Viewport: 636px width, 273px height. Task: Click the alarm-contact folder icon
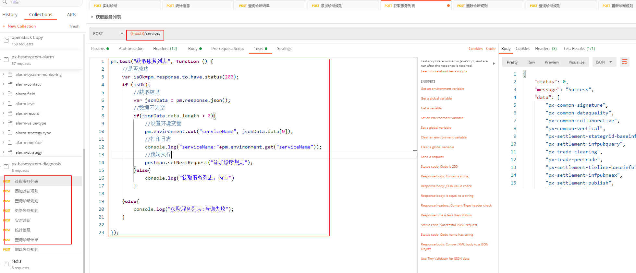click(x=10, y=84)
